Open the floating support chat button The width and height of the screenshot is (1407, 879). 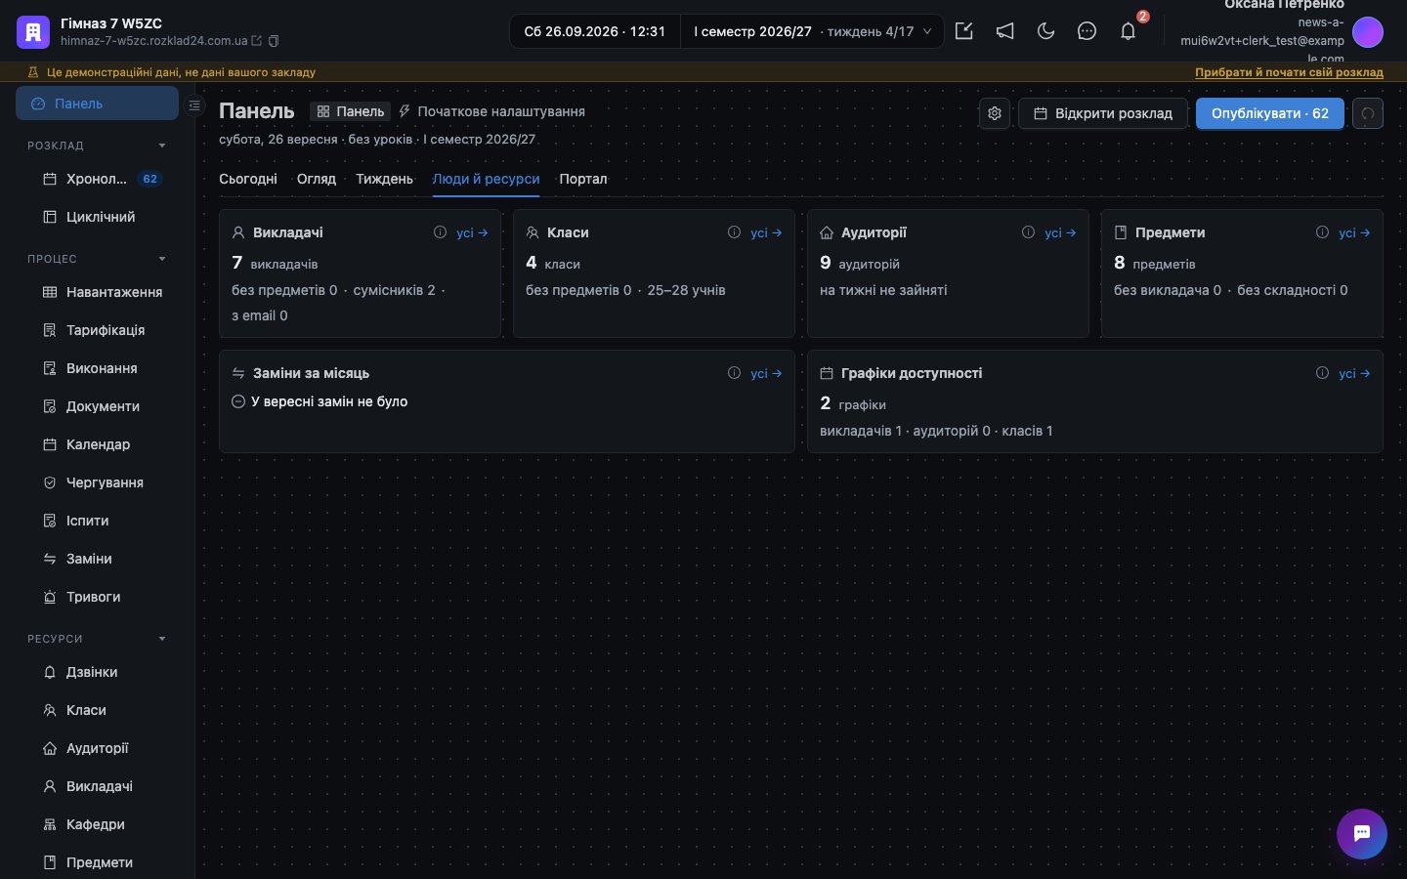tap(1362, 834)
